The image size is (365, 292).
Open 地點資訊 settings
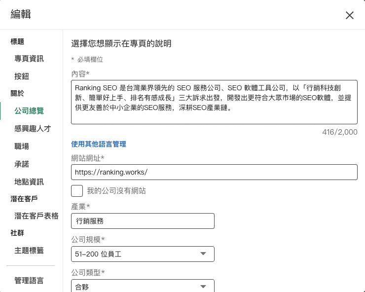click(29, 182)
